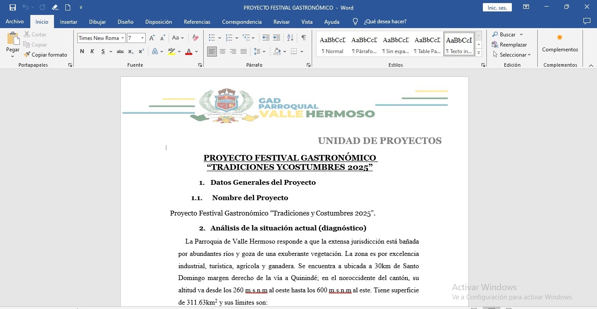Increase font size with the large A icon
The height and width of the screenshot is (309, 597).
pyautogui.click(x=152, y=38)
